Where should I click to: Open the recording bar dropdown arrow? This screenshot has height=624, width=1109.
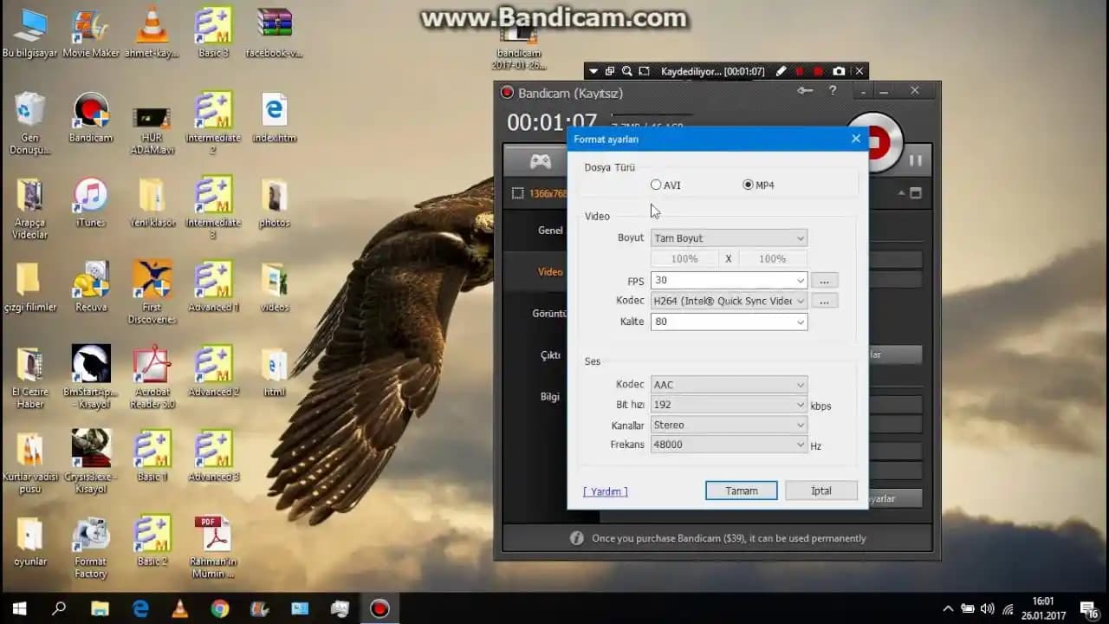[593, 71]
